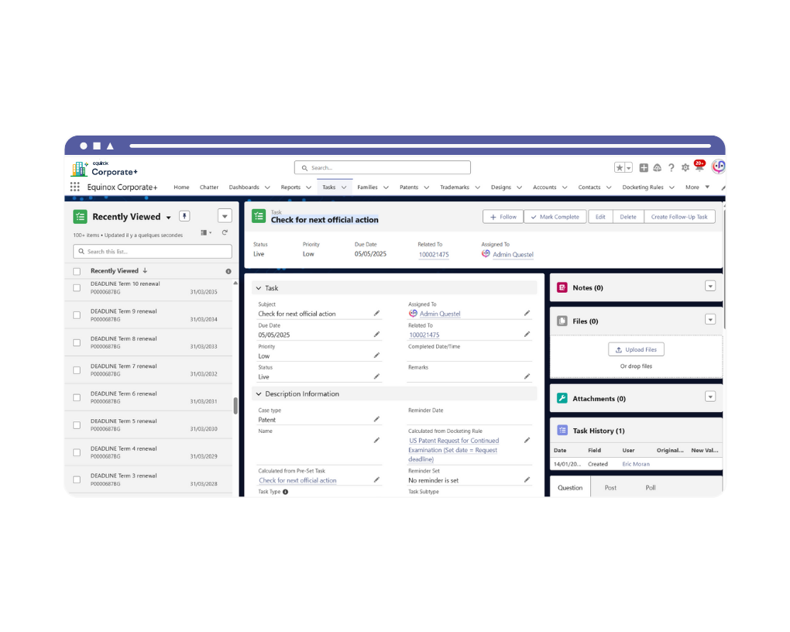Open the Setup gear icon
790x632 pixels.
point(685,167)
